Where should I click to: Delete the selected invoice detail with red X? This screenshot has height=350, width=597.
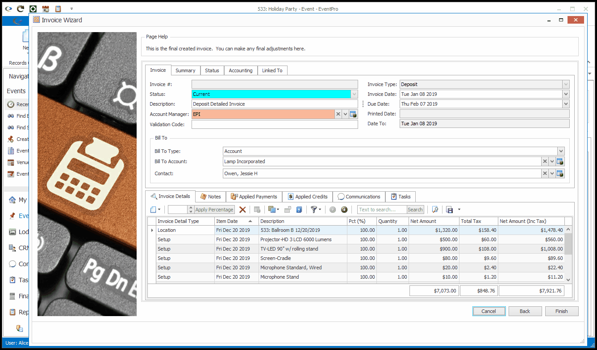[x=242, y=210]
